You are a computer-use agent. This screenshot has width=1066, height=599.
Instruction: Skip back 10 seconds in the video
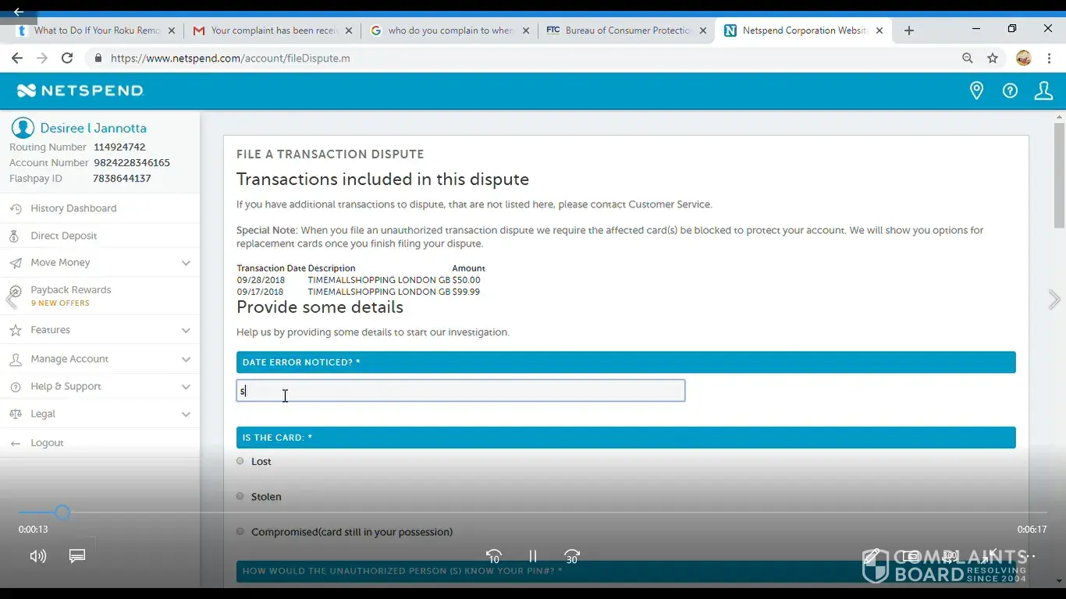[x=494, y=556]
